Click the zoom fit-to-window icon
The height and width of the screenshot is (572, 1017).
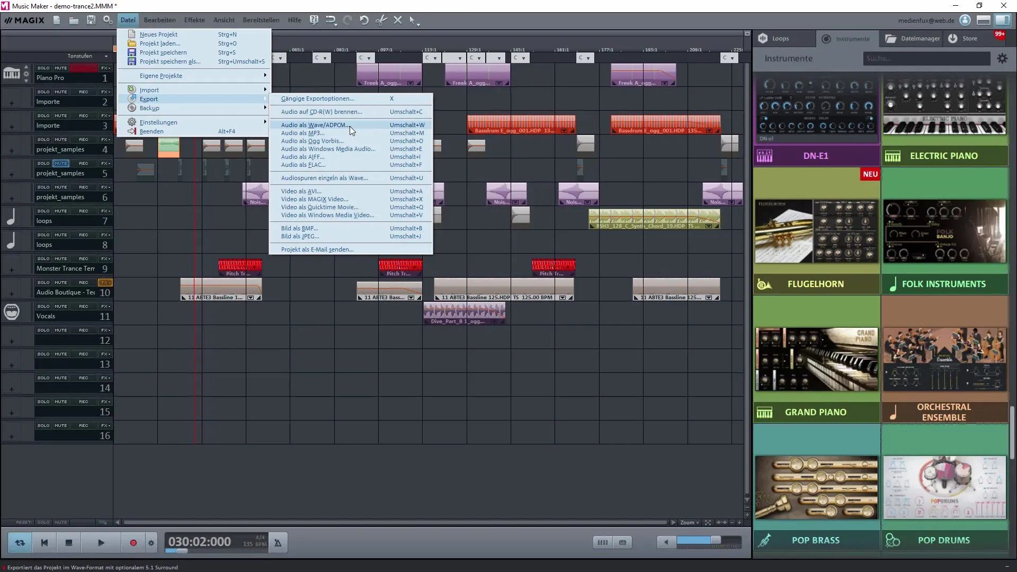tap(708, 522)
